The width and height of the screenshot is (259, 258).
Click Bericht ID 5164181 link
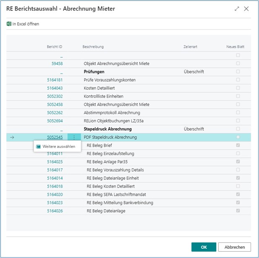[55, 80]
